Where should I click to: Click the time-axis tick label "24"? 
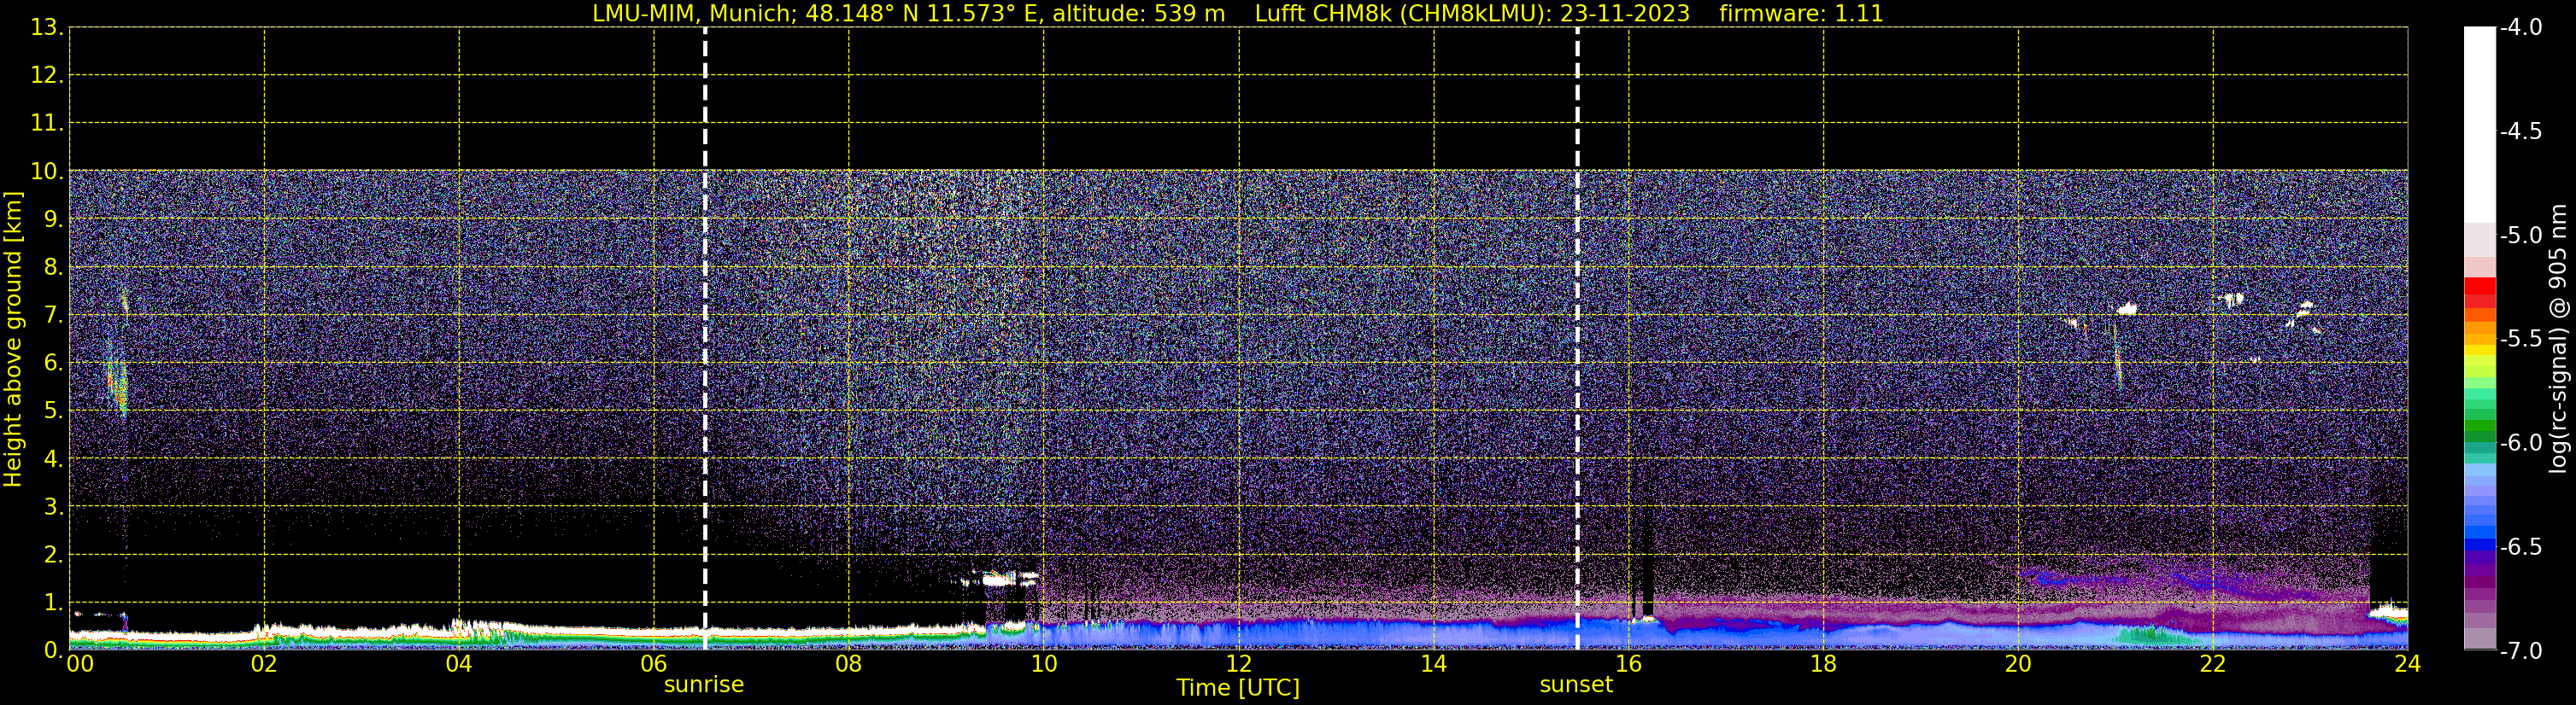click(2408, 664)
